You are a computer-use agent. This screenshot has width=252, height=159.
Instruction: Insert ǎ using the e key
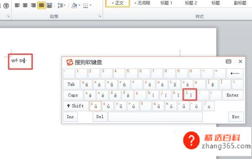pos(112,84)
